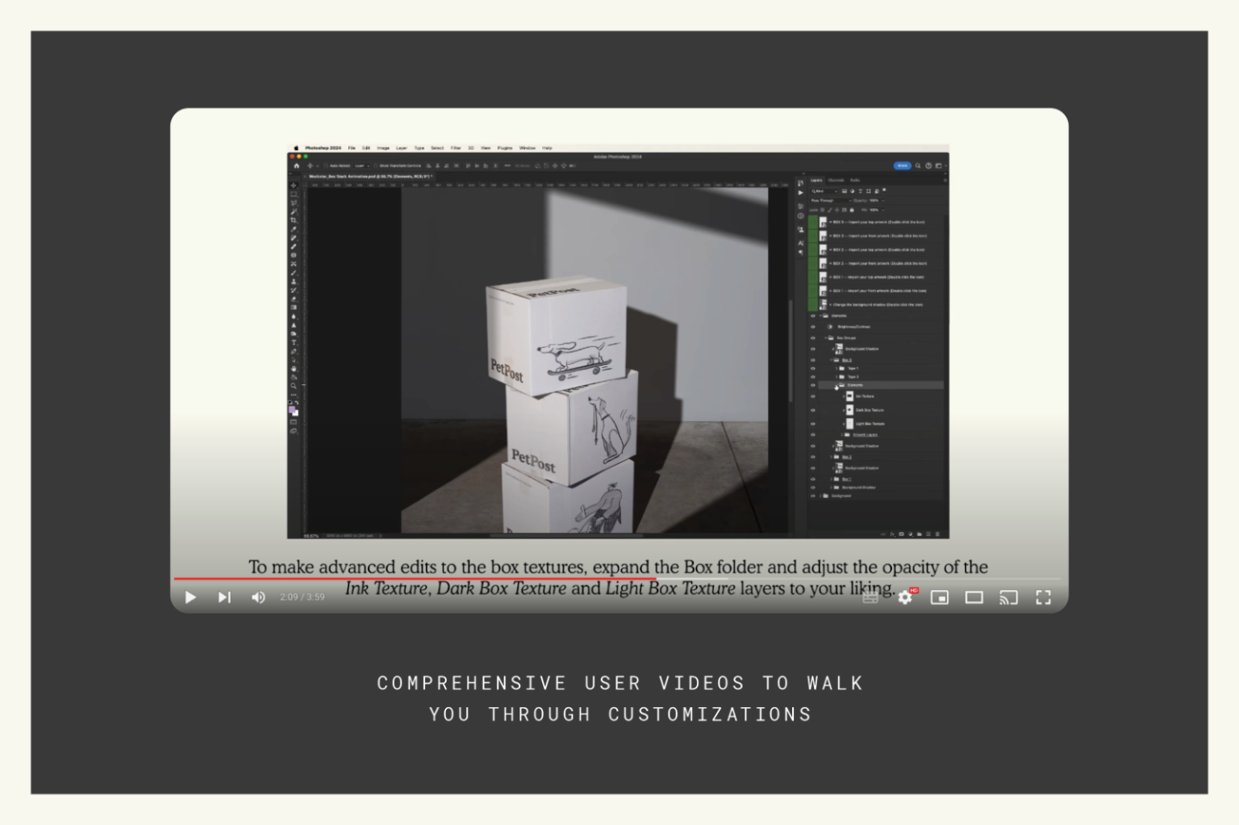Enter fullscreen mode
Screen dimensions: 1239x825
(x=1043, y=597)
